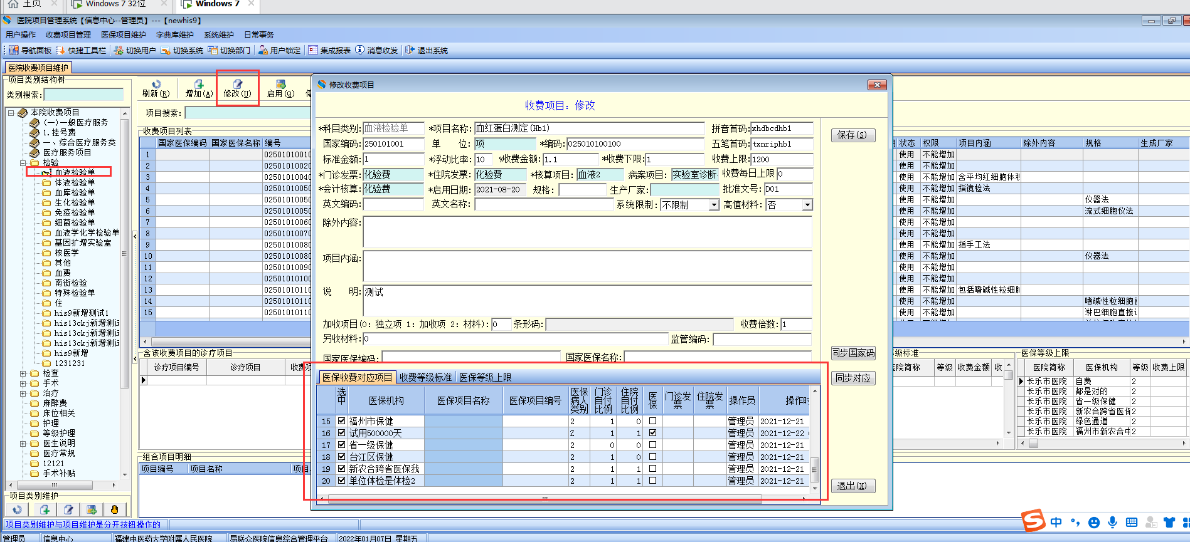This screenshot has height=542, width=1190.
Task: Open the 高值材料 dropdown
Action: point(807,205)
